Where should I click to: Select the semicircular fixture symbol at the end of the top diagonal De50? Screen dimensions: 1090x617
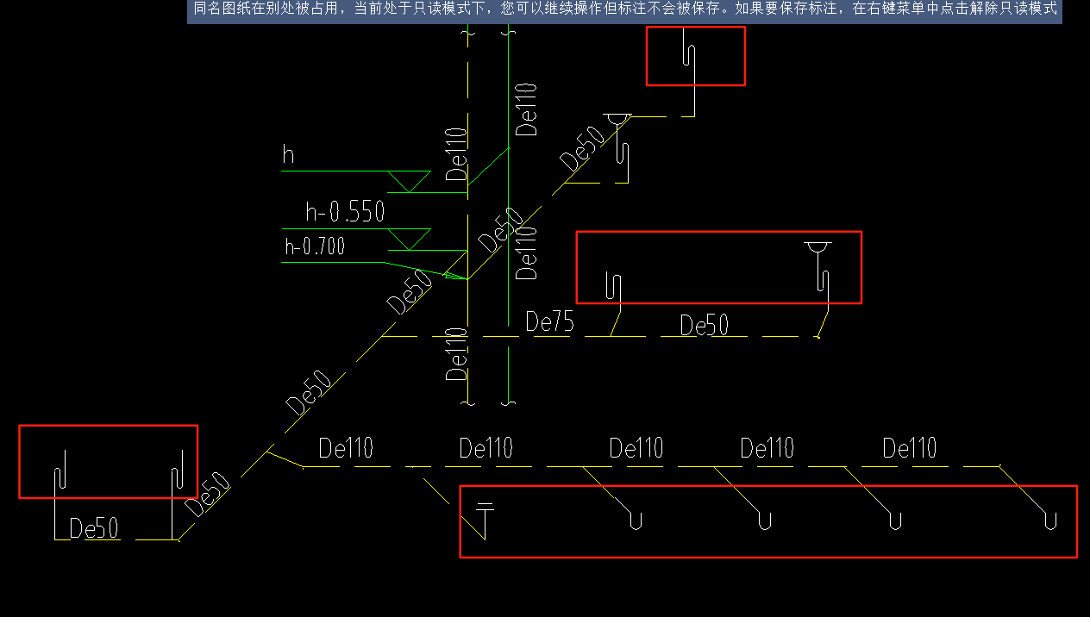[x=616, y=121]
